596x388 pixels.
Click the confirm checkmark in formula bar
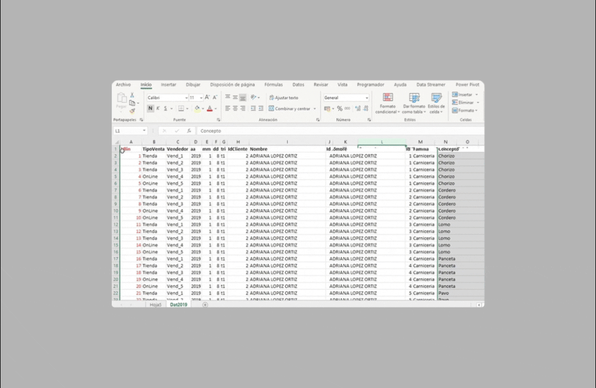(177, 130)
